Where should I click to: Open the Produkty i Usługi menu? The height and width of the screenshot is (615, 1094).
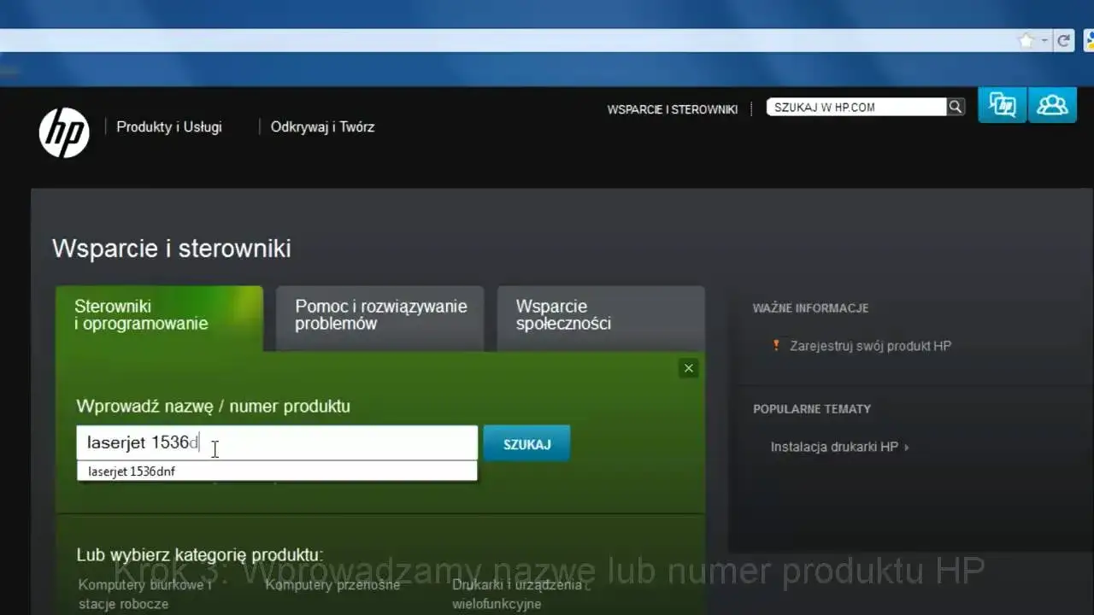[x=168, y=126]
